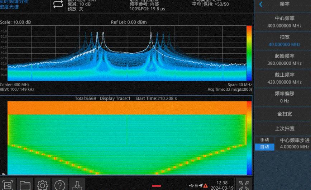Image resolution: width=311 pixels, height=190 pixels.
Task: Open the settings gear icon
Action: [x=42, y=185]
